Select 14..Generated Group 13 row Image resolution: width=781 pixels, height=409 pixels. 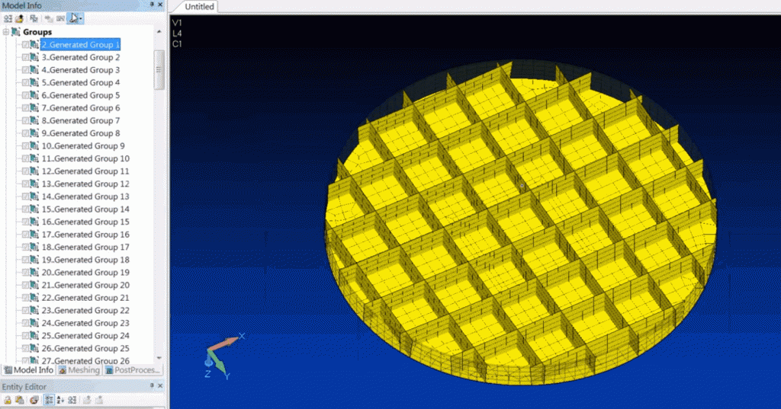pyautogui.click(x=85, y=197)
